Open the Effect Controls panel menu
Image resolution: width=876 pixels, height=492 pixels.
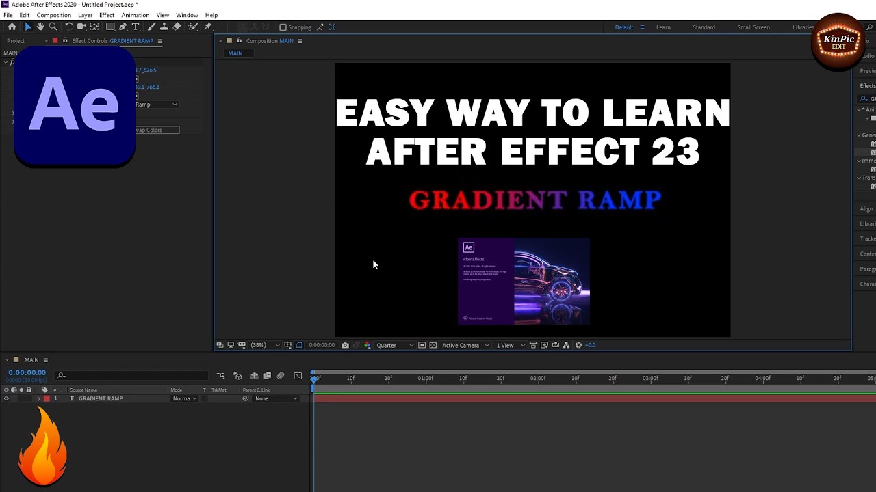click(x=159, y=41)
